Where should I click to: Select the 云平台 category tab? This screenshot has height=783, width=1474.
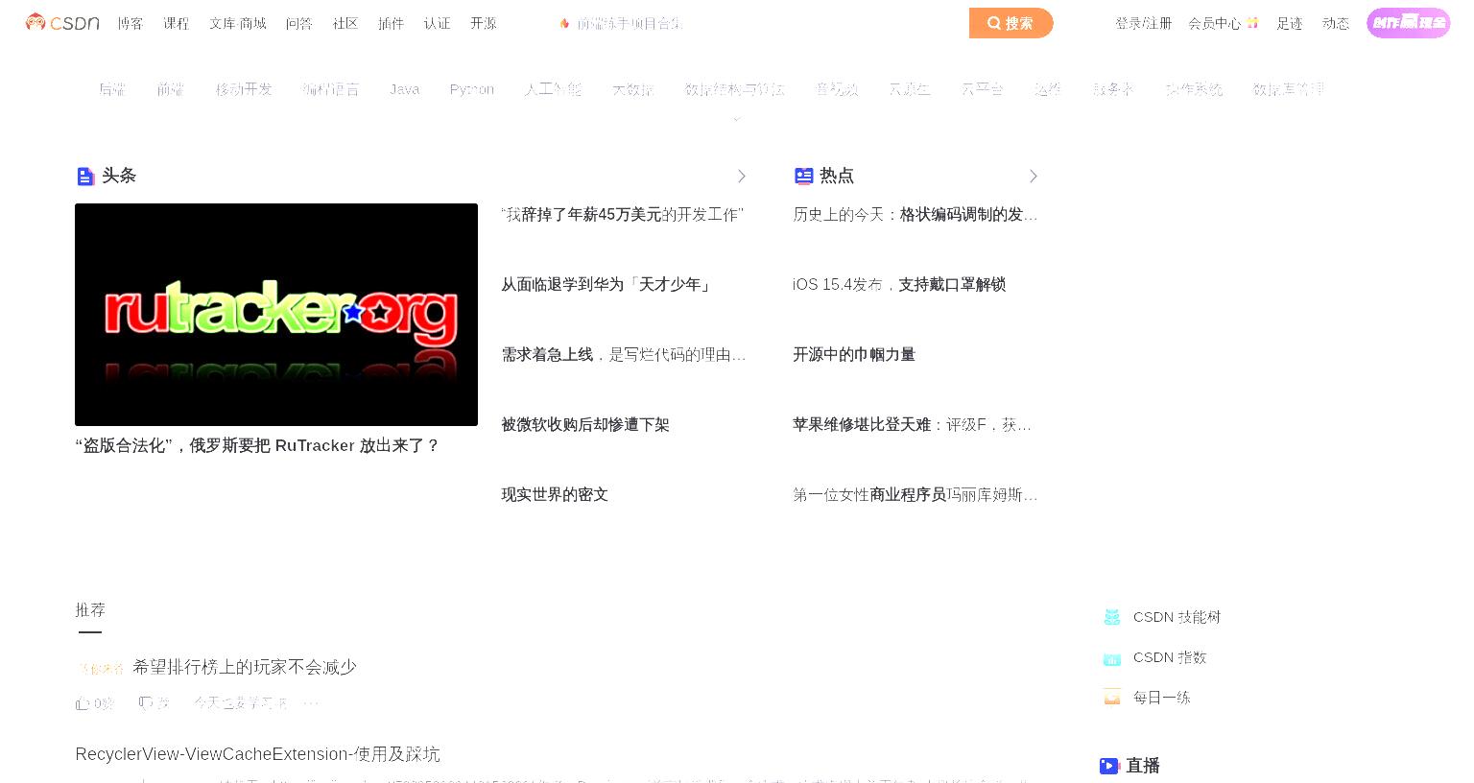[x=983, y=89]
